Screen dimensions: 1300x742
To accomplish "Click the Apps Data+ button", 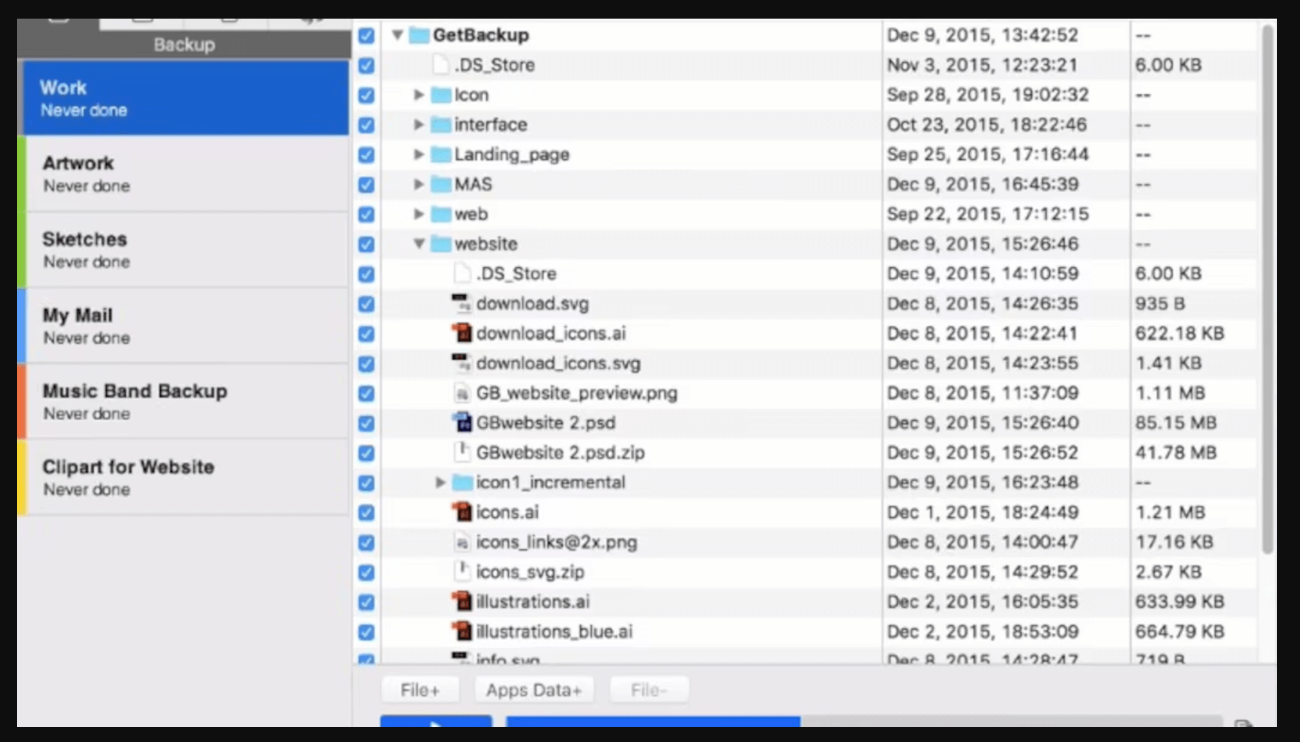I will [534, 690].
